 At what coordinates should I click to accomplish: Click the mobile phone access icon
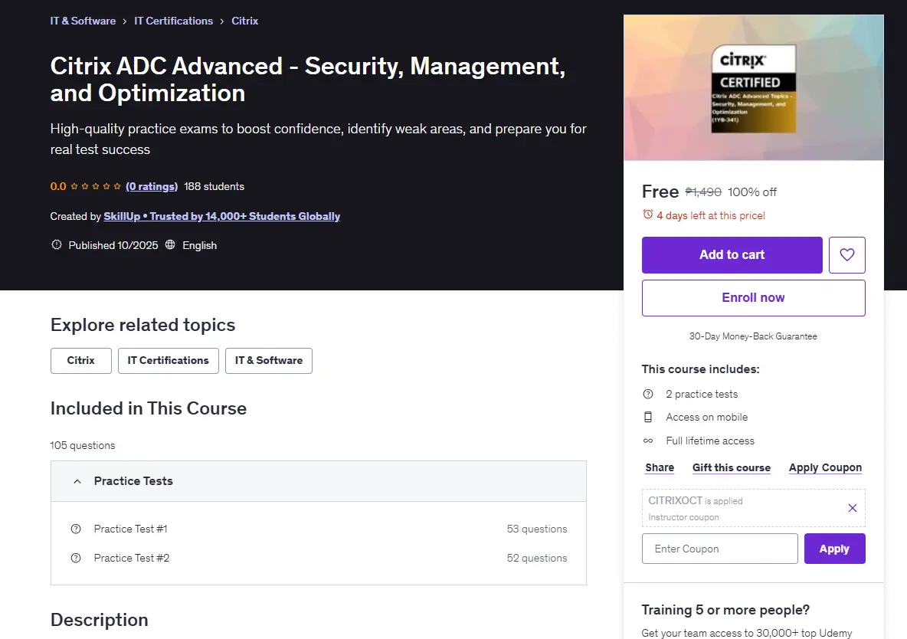(648, 418)
